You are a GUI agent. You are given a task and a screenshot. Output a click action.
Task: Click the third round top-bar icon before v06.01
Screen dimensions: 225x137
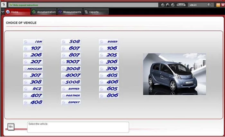(173, 5)
